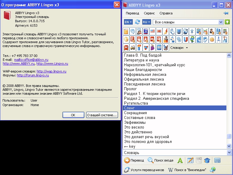Click the head profile psychology dictionary icon
The width and height of the screenshot is (233, 175).
(x=205, y=40)
